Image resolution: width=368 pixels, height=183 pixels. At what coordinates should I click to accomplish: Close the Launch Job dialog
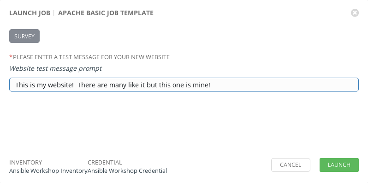(355, 12)
